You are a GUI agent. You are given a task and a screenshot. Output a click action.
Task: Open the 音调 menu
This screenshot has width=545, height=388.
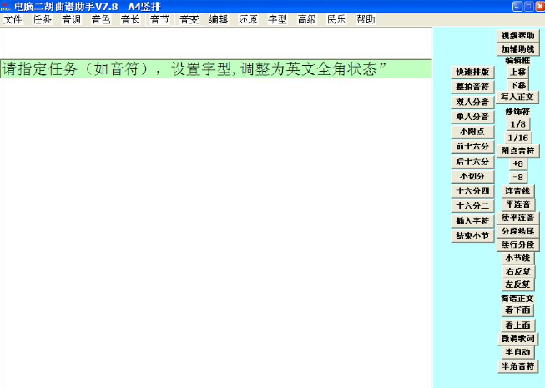pyautogui.click(x=72, y=19)
